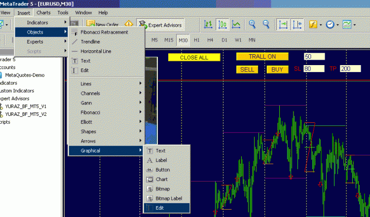Open the View menu
370x217 pixels.
(5, 13)
